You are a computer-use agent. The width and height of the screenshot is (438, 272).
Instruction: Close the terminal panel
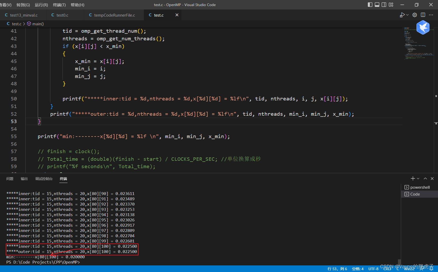pyautogui.click(x=432, y=178)
